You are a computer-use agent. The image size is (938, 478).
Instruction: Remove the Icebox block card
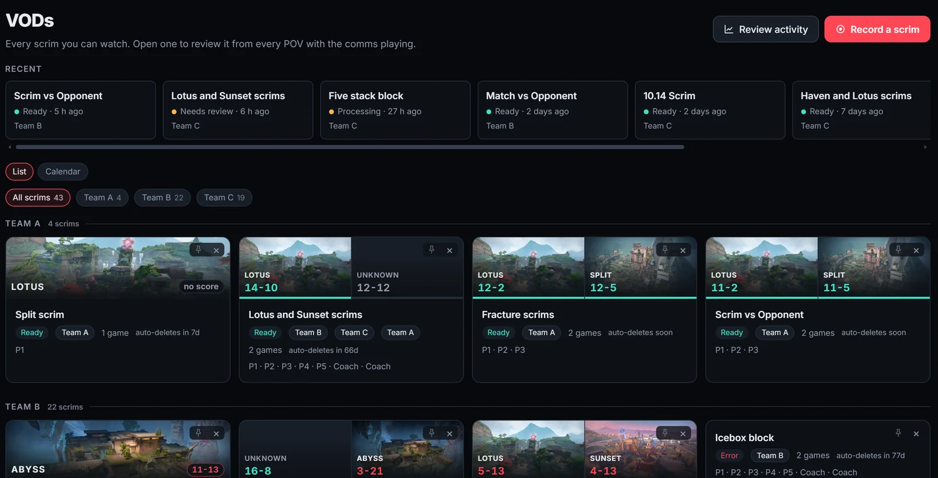[x=916, y=433]
